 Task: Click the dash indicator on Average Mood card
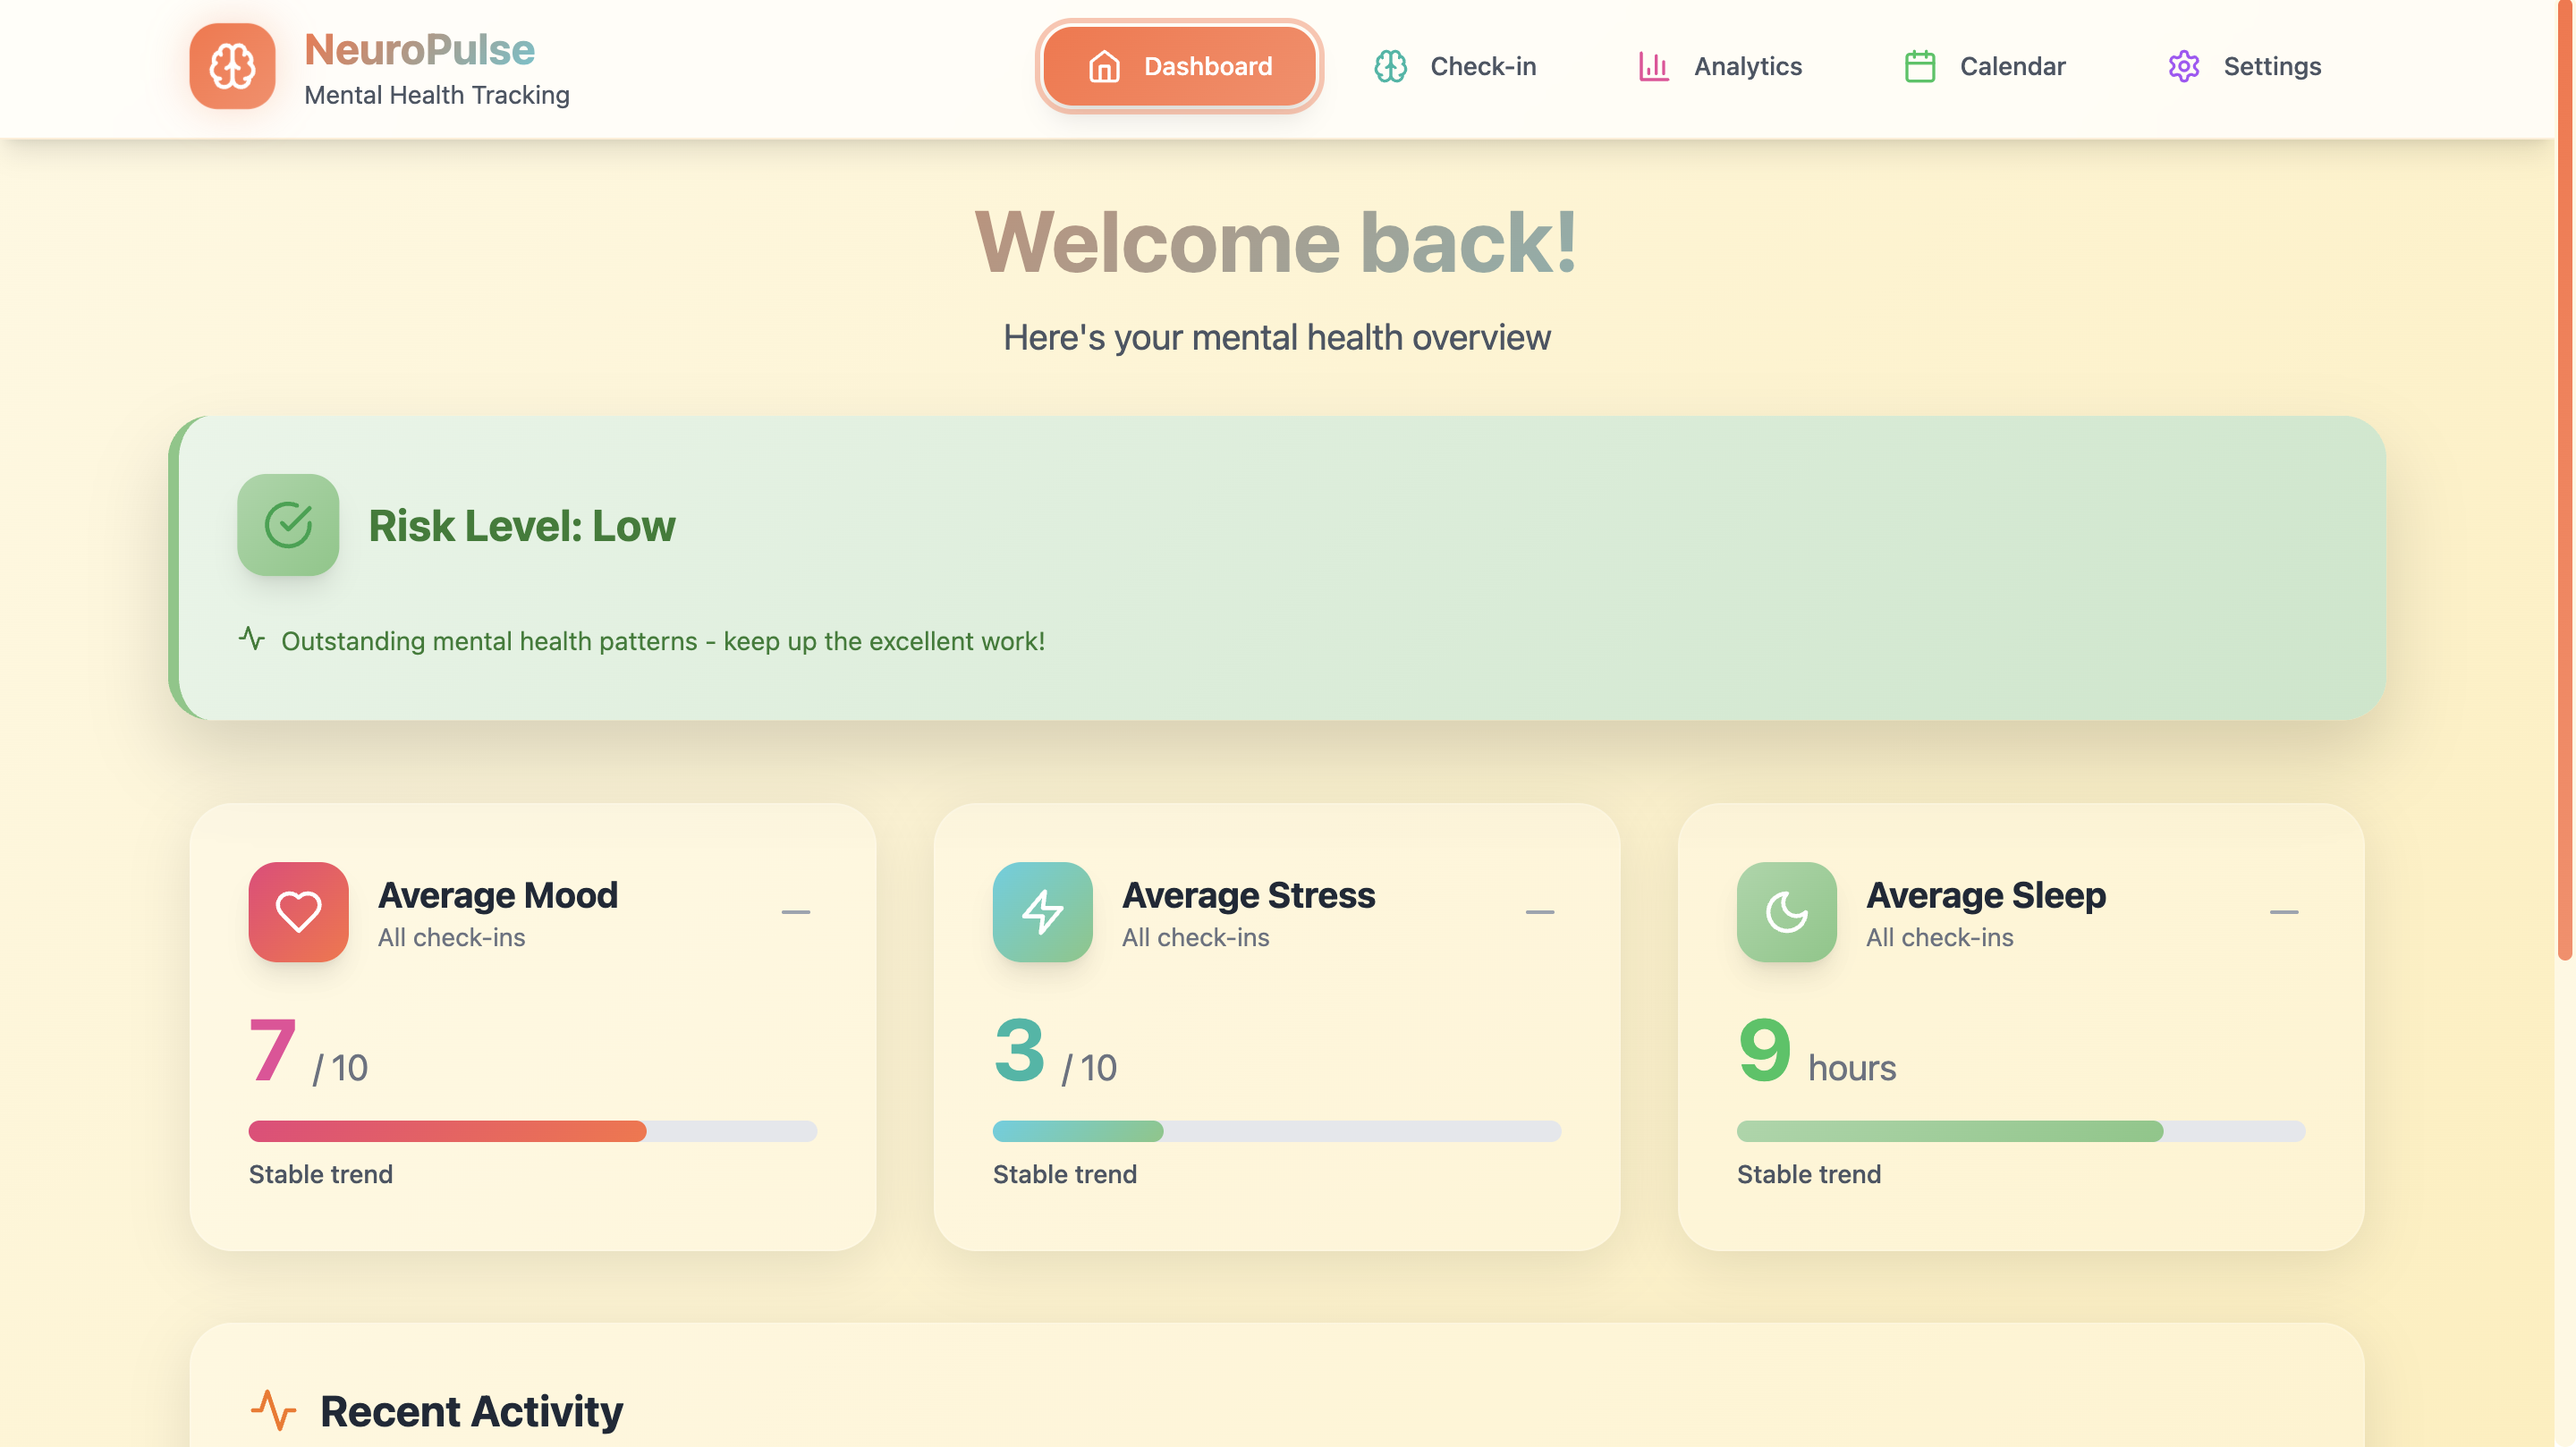pos(795,912)
